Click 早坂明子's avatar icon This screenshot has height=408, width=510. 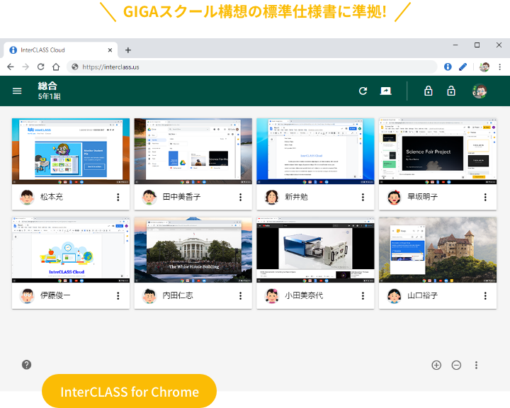click(x=394, y=197)
